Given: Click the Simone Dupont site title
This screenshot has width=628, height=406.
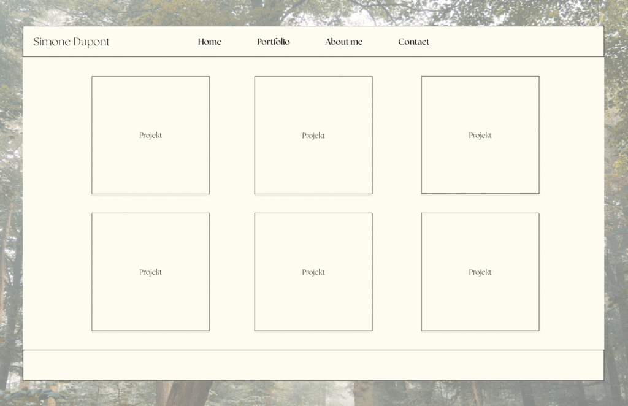Looking at the screenshot, I should (71, 42).
